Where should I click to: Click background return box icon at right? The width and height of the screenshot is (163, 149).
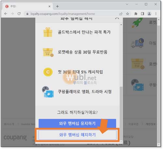(138, 64)
